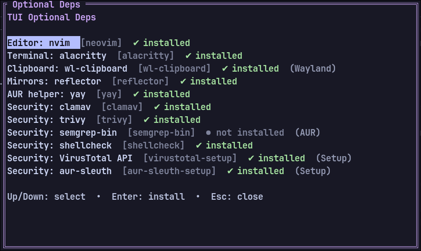Click the not-installed dot for semgrep-bin
The image size is (421, 251).
pyautogui.click(x=209, y=133)
